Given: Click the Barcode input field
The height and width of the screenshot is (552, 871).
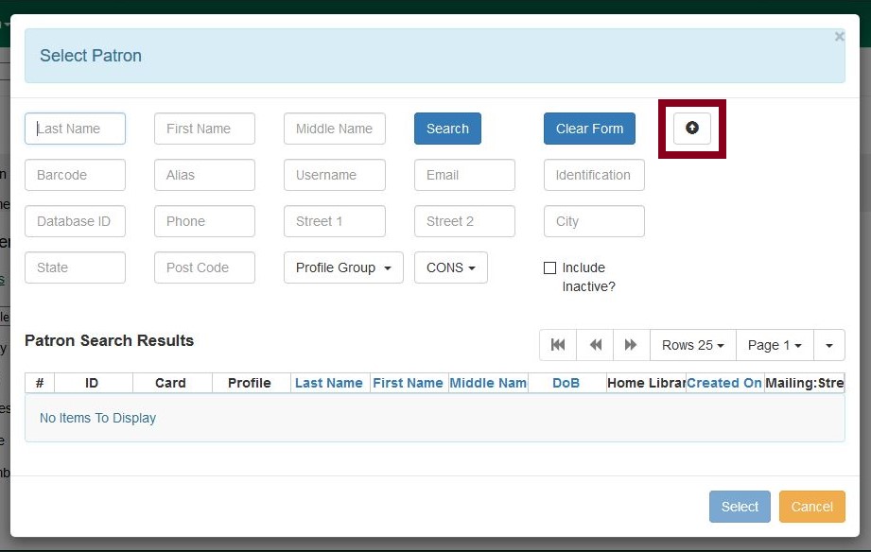Looking at the screenshot, I should tap(75, 175).
